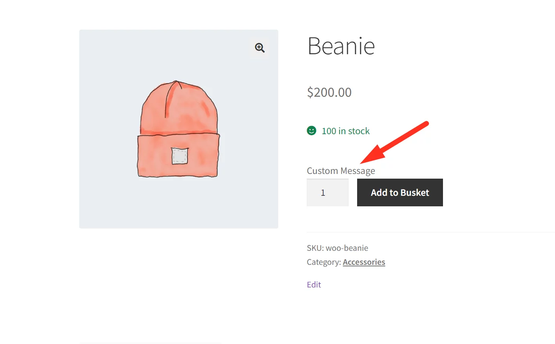Click the green smiley stock icon

(311, 131)
